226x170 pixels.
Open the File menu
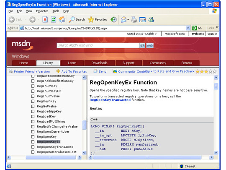click(10, 11)
